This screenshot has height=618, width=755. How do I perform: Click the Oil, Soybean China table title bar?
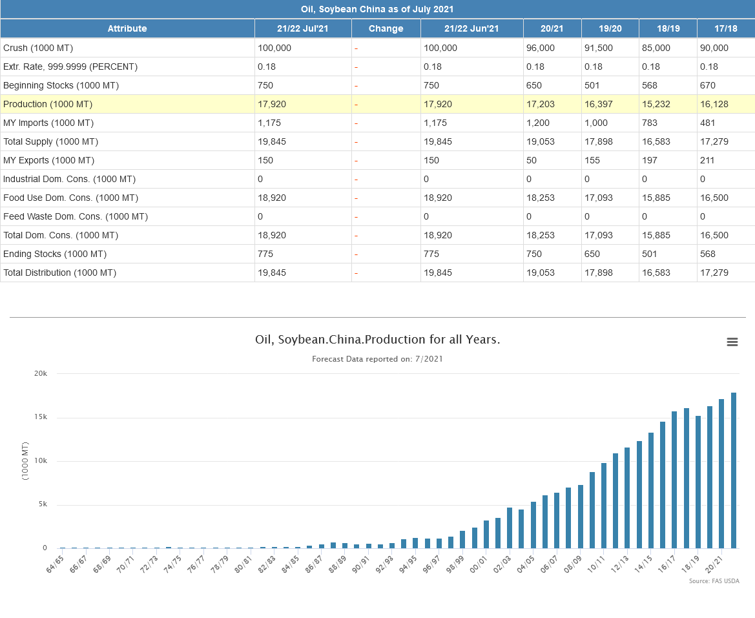[x=377, y=9]
